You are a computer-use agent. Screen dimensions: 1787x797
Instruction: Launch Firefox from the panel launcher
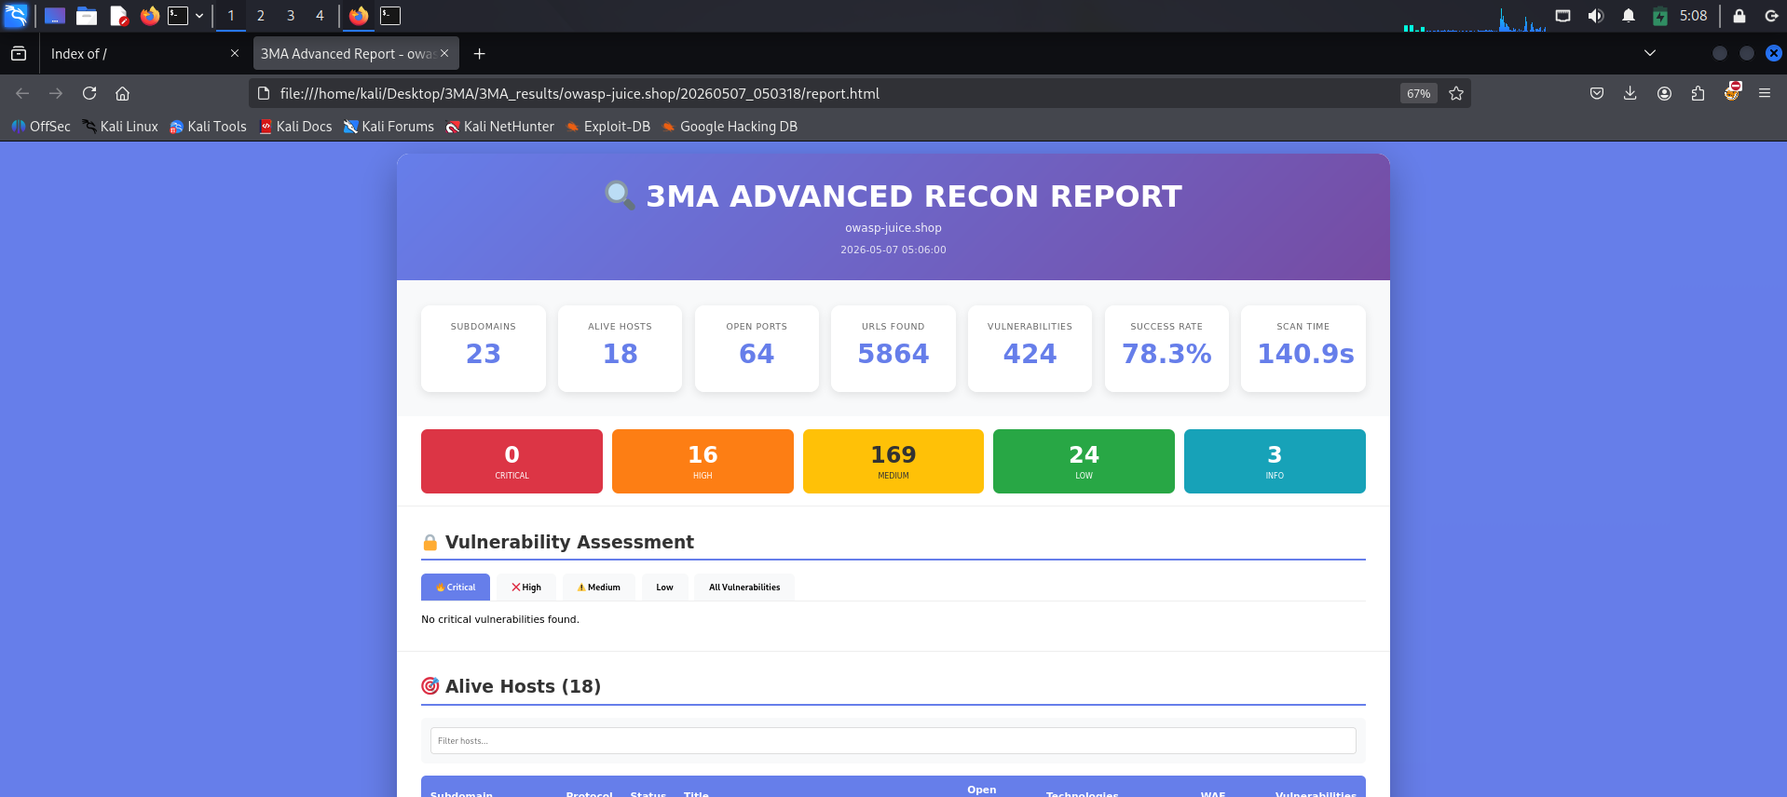149,16
